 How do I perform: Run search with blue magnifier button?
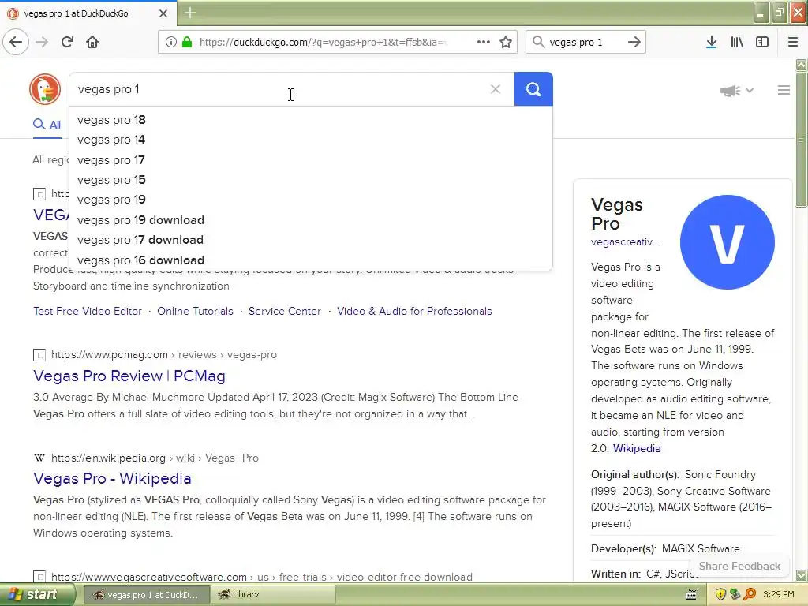(x=533, y=89)
